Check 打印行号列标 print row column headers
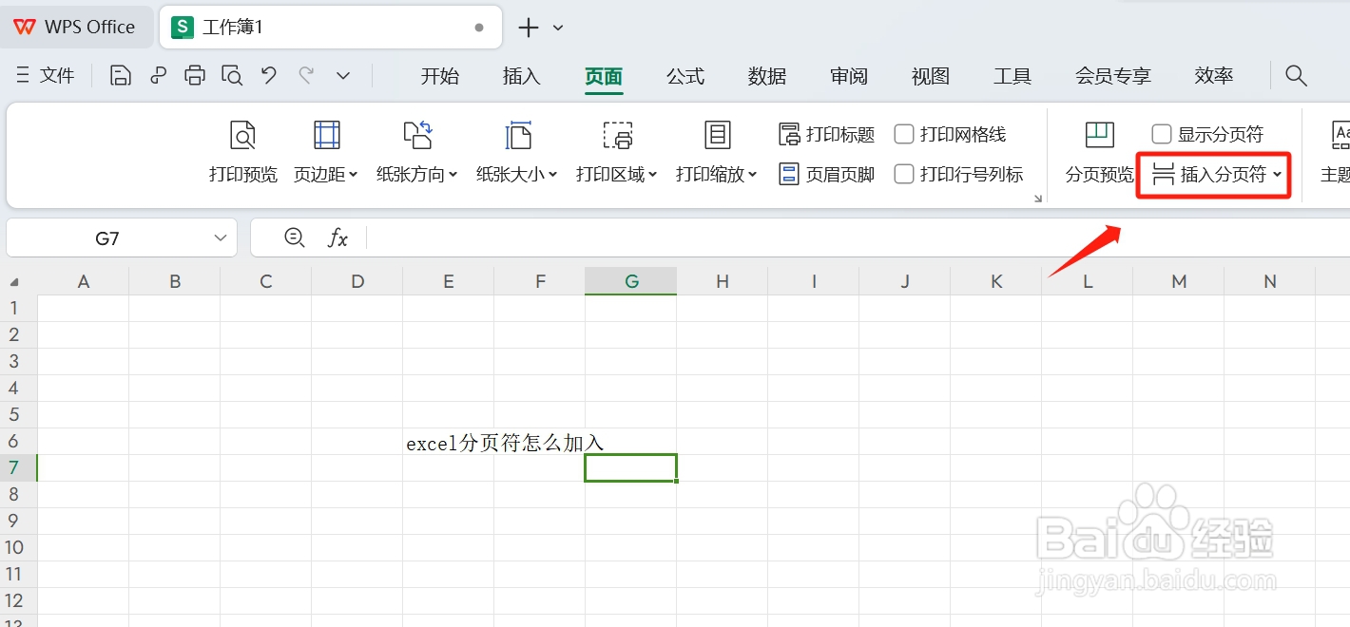Screen dimensions: 1350x627 (x=903, y=174)
